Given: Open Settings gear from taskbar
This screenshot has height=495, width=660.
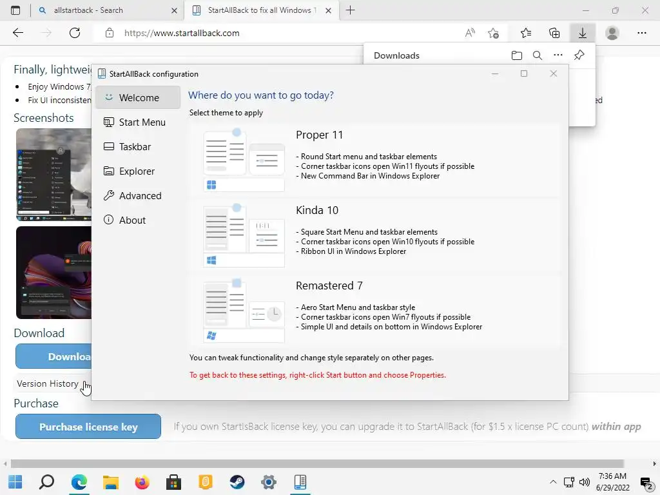Looking at the screenshot, I should [269, 481].
